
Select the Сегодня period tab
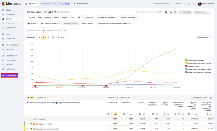(x=32, y=17)
